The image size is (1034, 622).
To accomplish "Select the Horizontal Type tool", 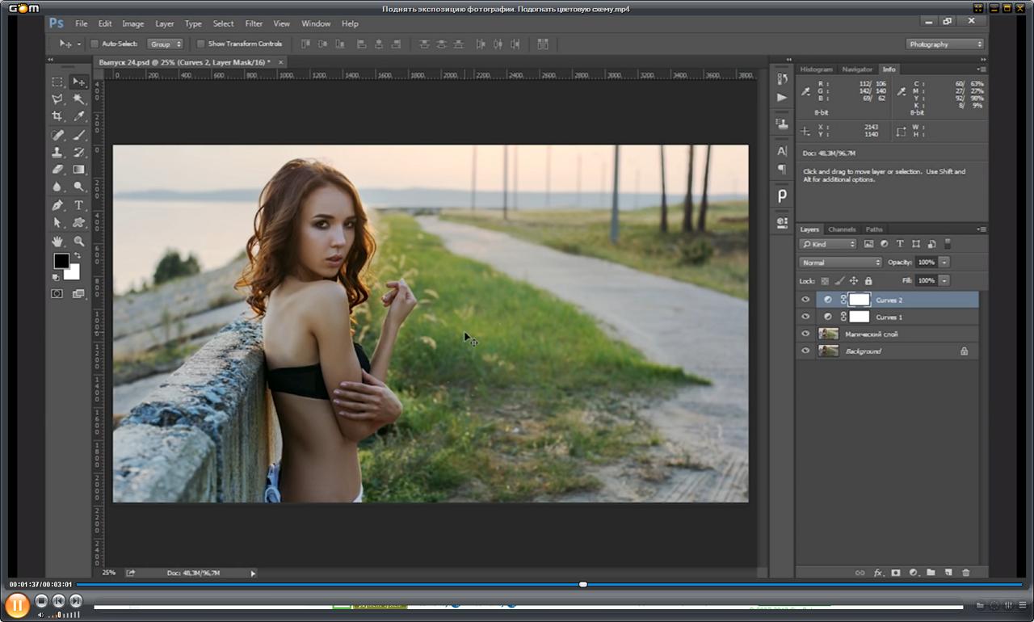I will (x=79, y=205).
